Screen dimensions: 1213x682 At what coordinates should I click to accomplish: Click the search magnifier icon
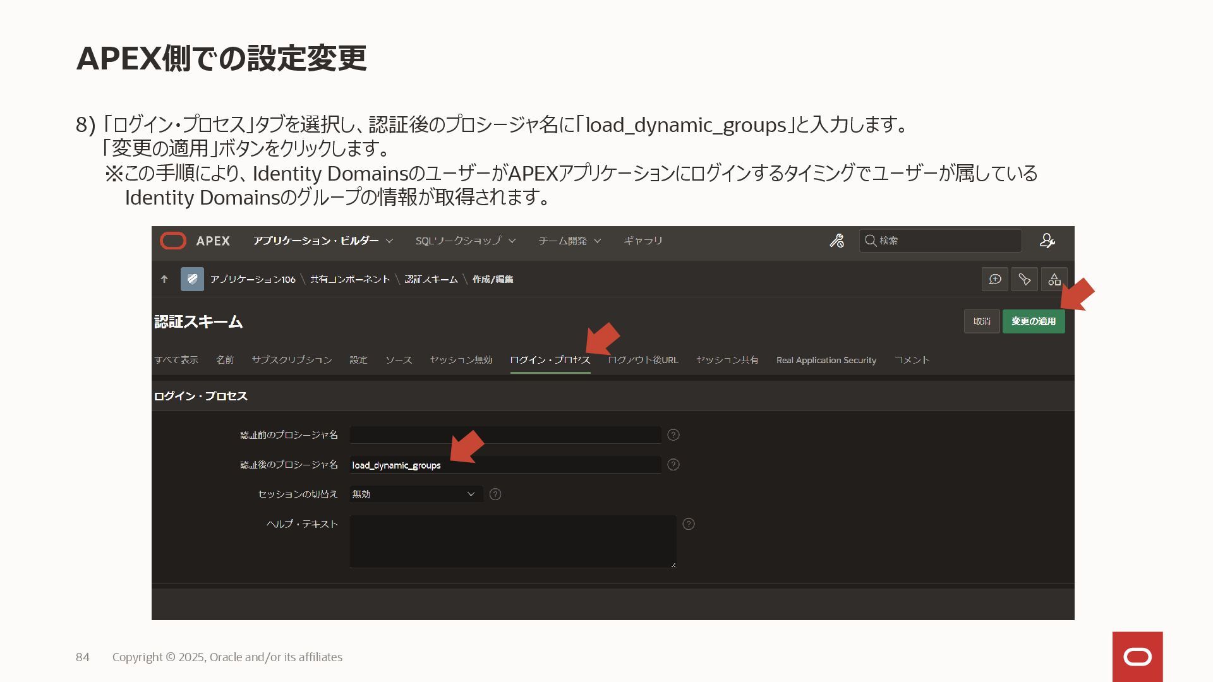pyautogui.click(x=871, y=241)
